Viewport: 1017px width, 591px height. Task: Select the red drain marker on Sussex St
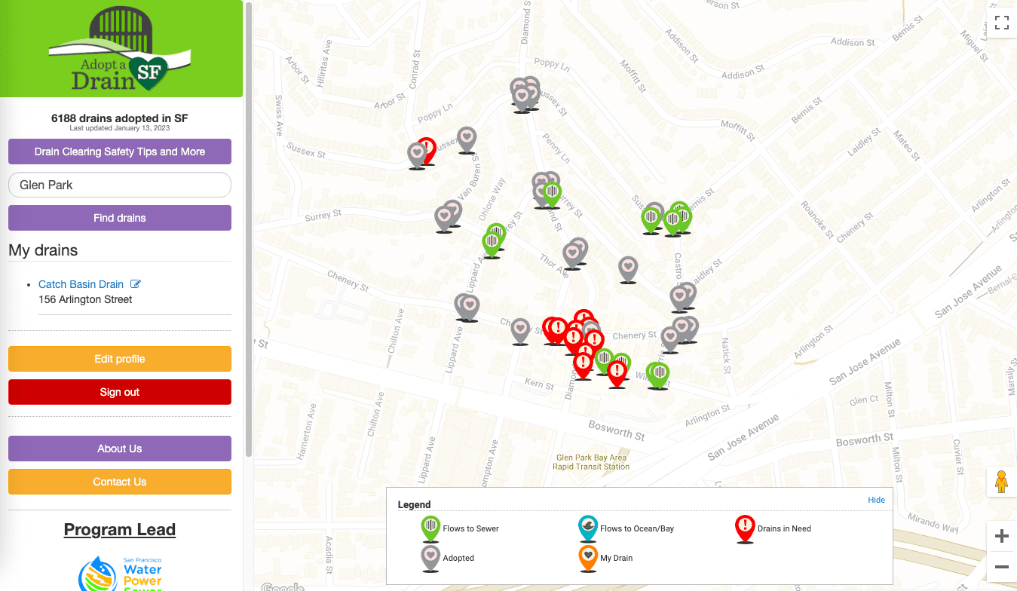pyautogui.click(x=427, y=149)
